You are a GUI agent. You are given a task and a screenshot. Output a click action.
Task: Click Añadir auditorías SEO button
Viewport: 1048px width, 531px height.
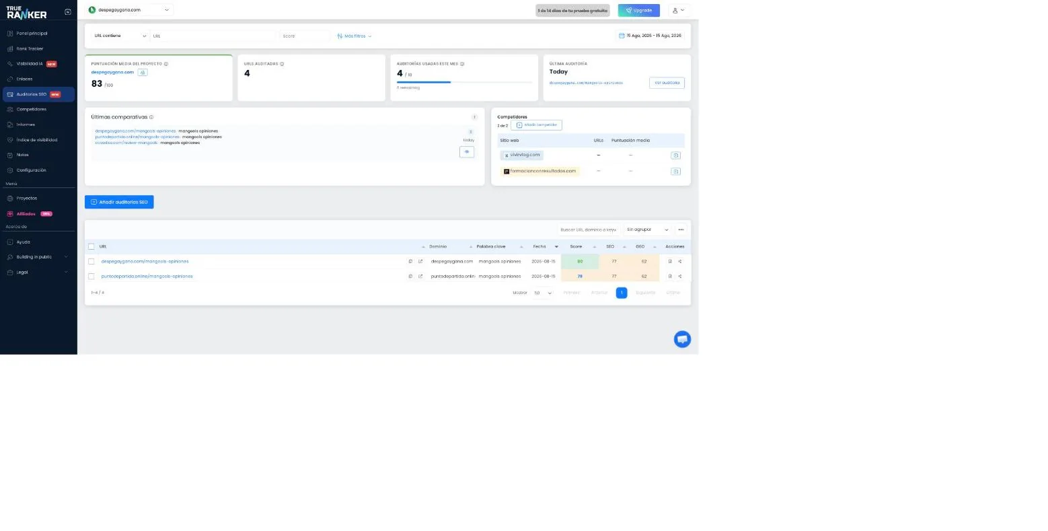coord(119,202)
